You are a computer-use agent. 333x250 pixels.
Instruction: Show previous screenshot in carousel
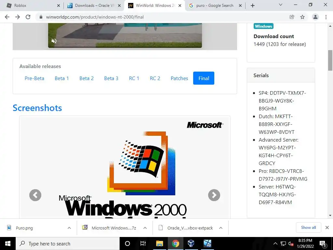tap(35, 195)
